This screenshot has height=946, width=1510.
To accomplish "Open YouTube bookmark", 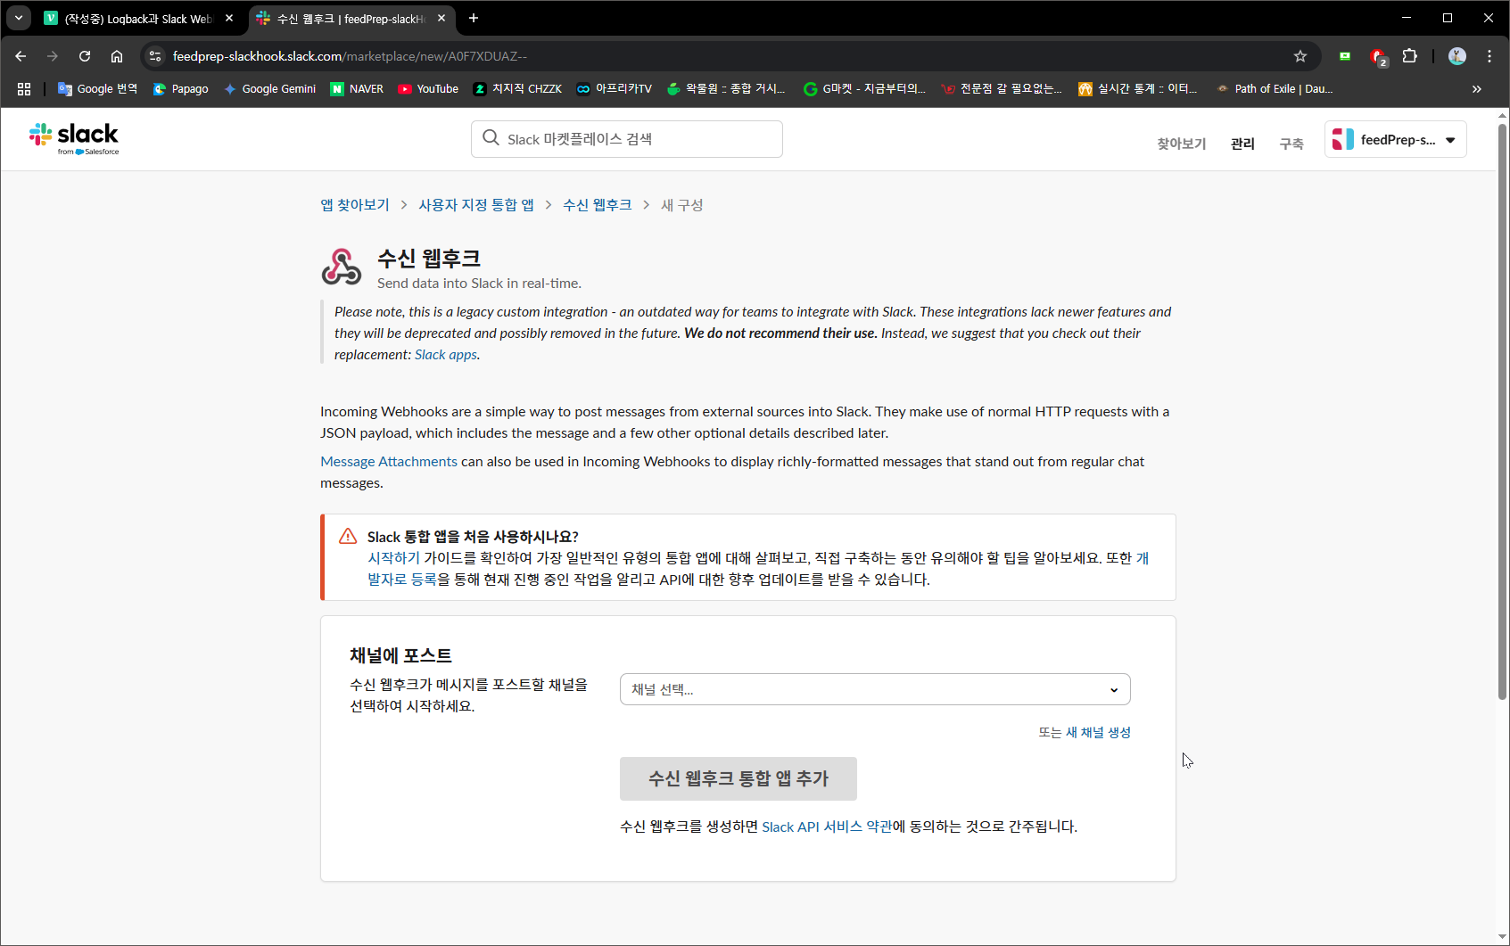I will coord(428,89).
